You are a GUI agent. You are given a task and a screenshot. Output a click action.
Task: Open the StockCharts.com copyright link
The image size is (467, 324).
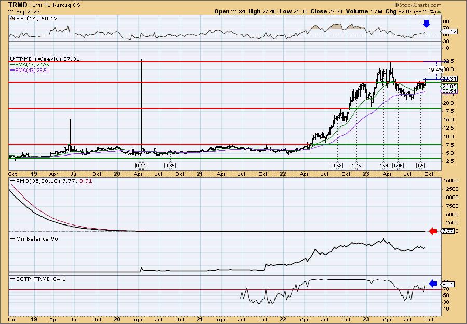[418, 5]
